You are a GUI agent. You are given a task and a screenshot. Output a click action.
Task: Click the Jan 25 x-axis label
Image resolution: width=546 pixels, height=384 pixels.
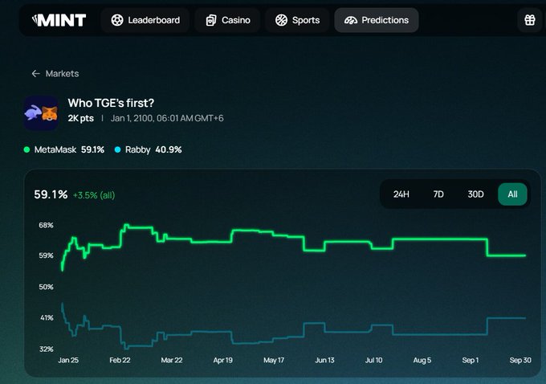(68, 361)
